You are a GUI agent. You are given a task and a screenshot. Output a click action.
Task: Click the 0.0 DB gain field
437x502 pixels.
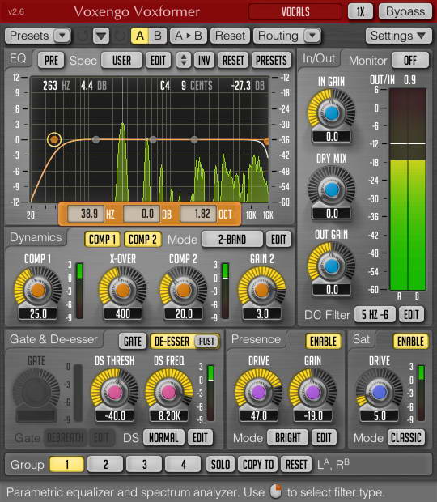pyautogui.click(x=142, y=214)
